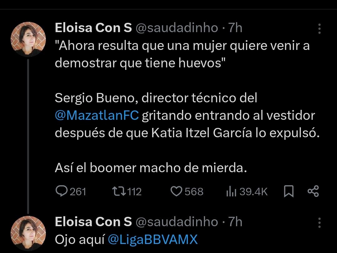Open Eloisa Con S name on first tweet

(x=93, y=28)
